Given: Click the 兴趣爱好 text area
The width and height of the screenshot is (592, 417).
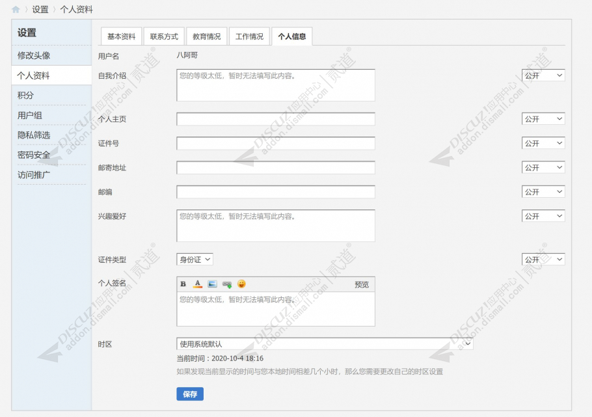Looking at the screenshot, I should [x=276, y=226].
